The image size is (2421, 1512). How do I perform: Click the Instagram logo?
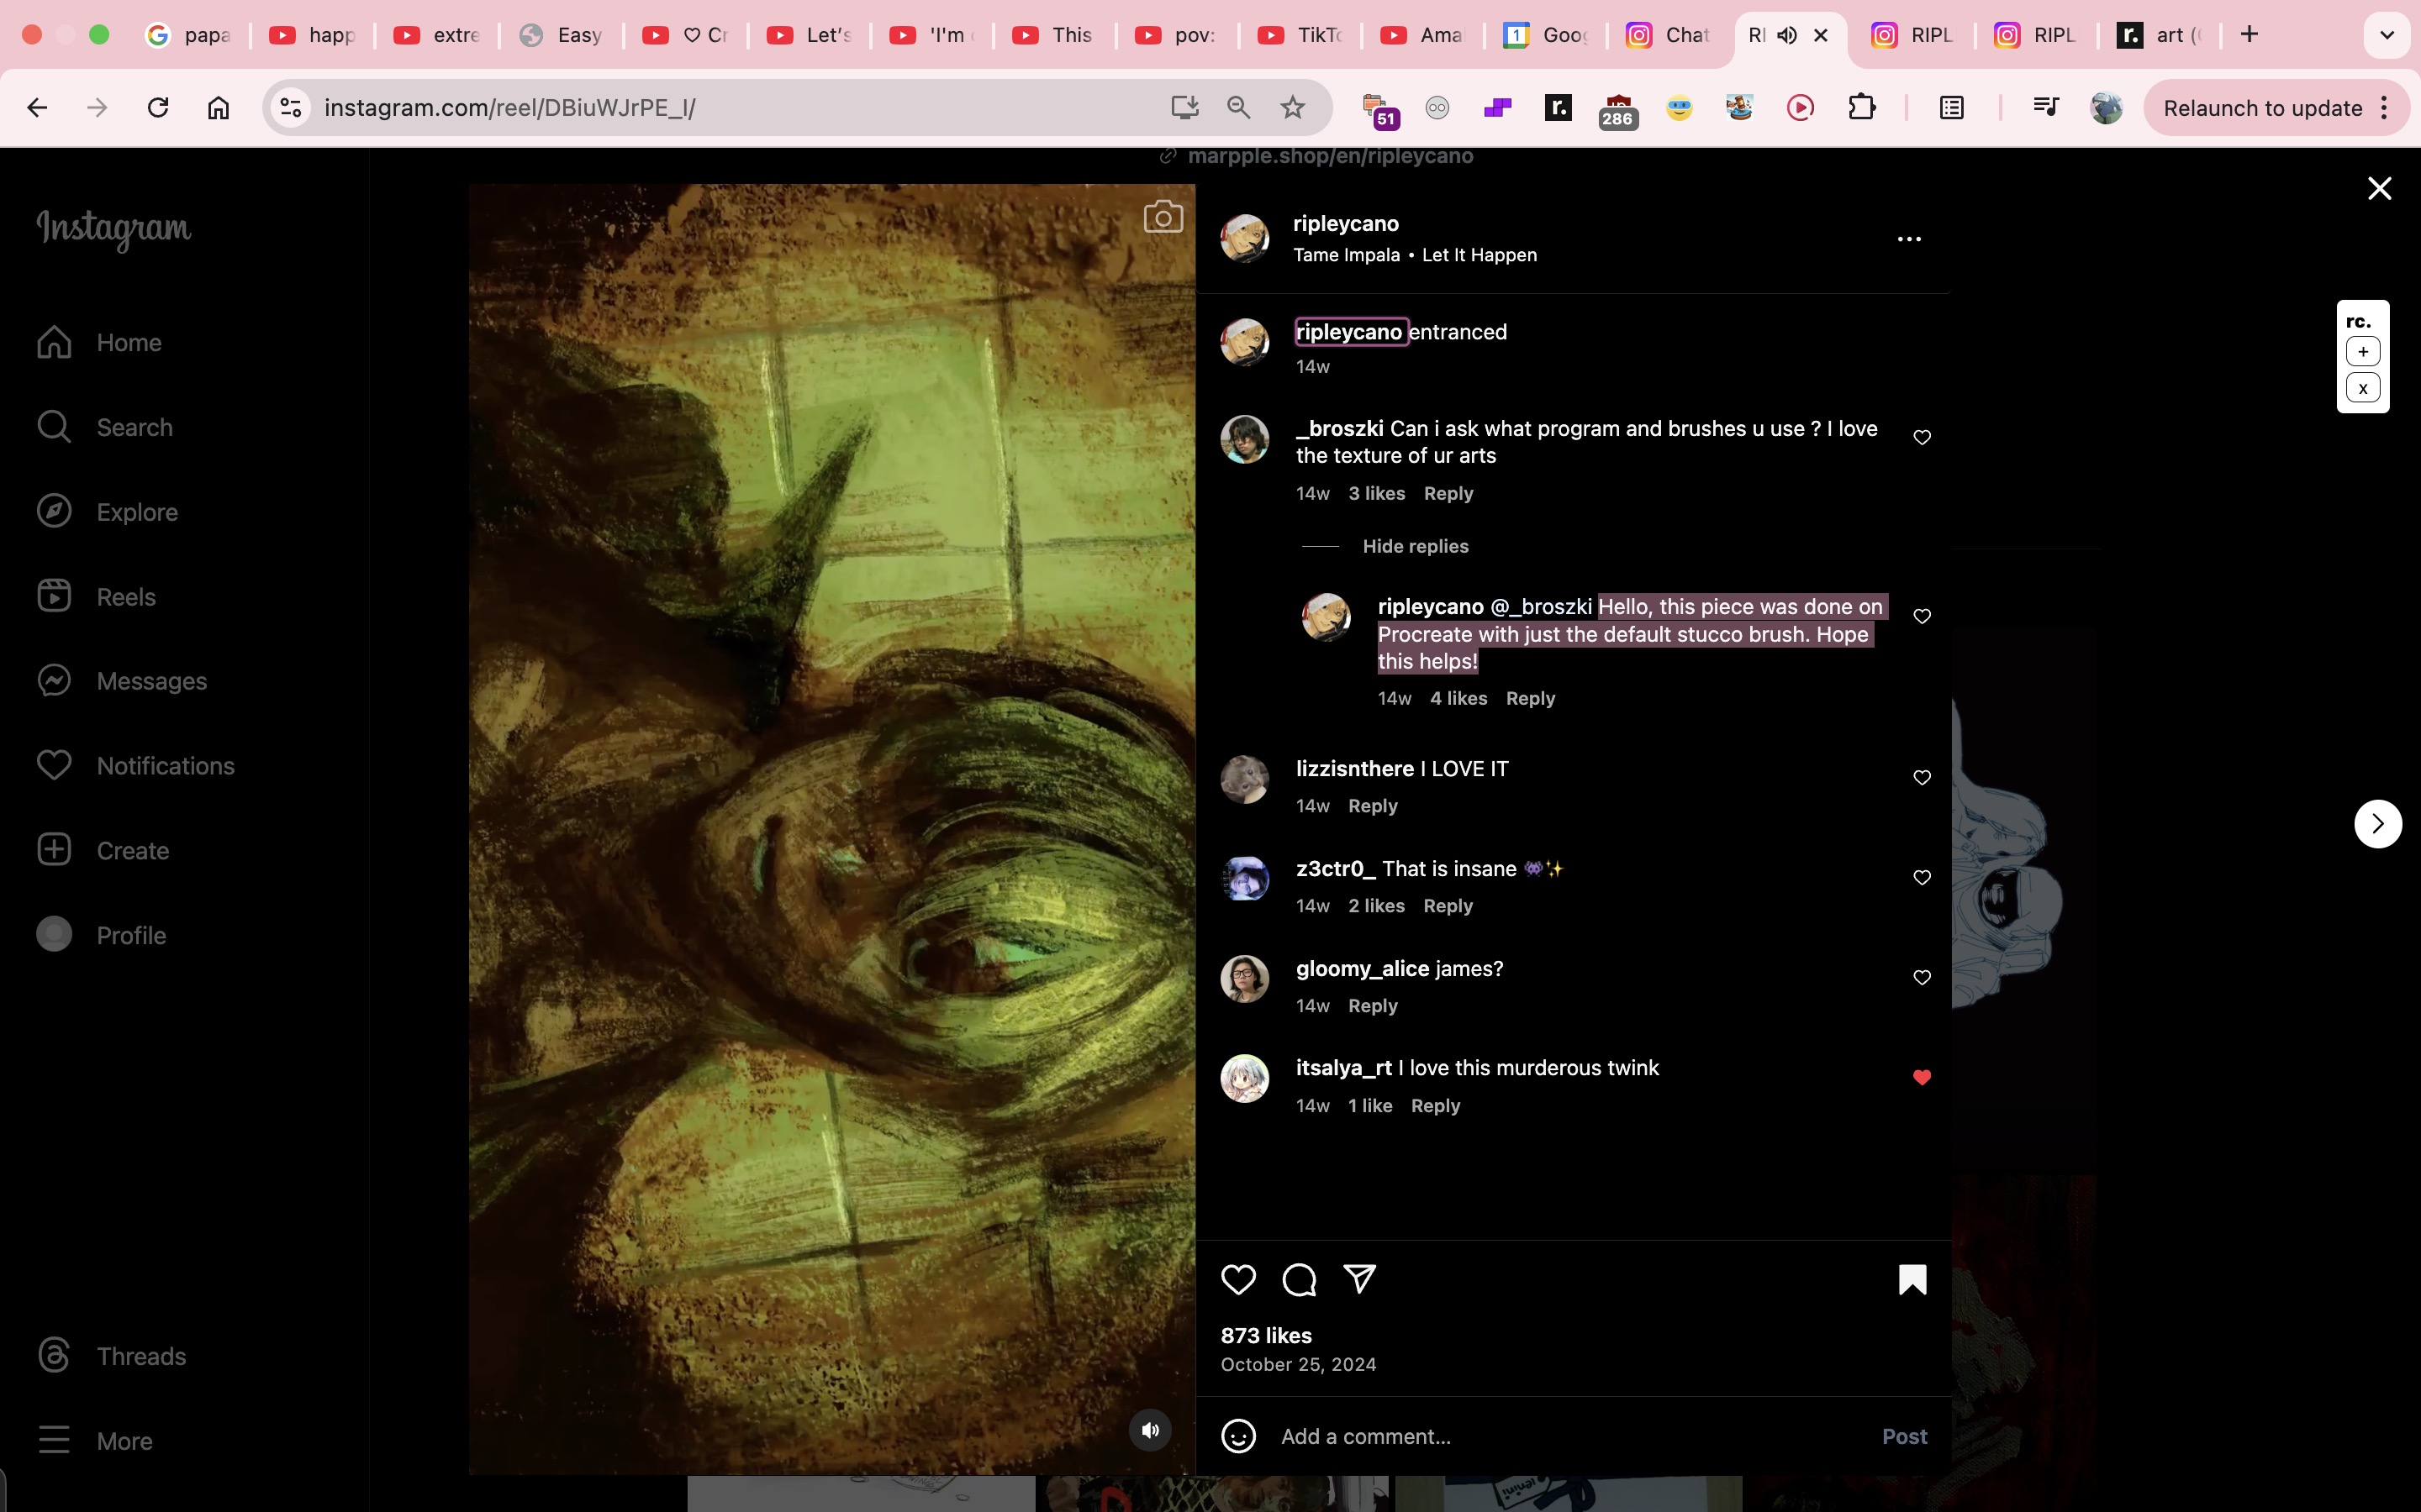coord(113,229)
